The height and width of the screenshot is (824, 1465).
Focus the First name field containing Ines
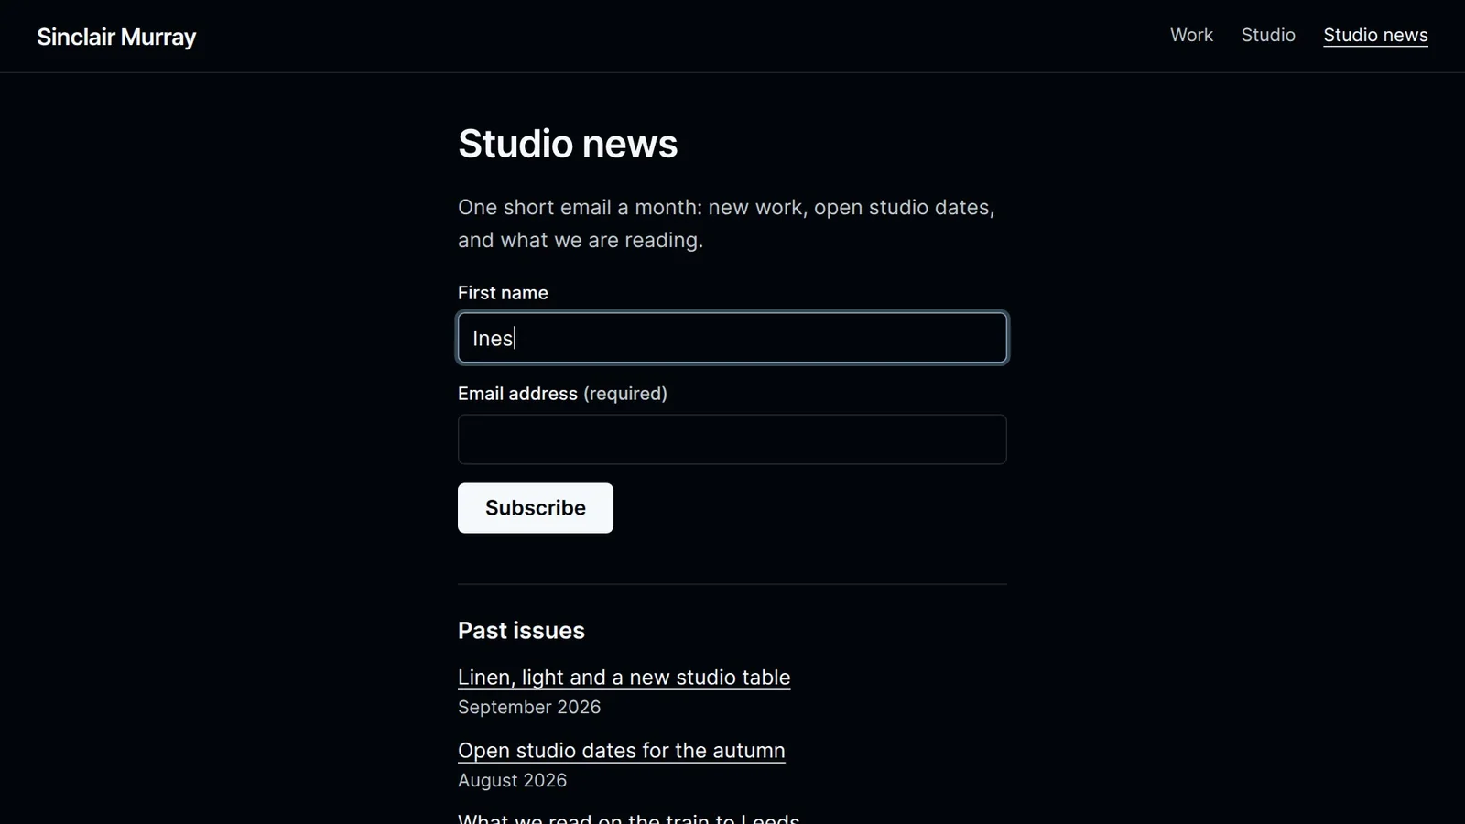(x=732, y=338)
